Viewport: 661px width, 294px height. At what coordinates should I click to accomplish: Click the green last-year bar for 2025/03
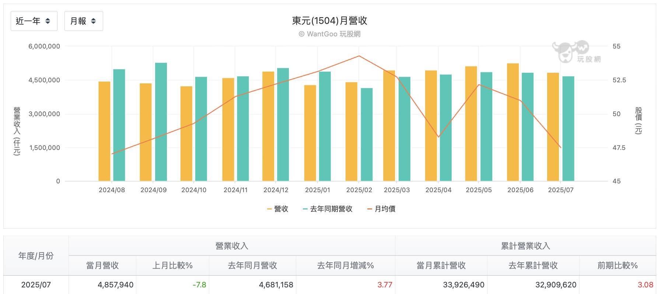pos(405,129)
